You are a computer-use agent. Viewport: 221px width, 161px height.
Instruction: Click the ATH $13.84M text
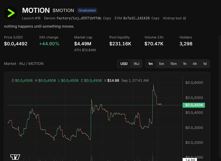85,50
